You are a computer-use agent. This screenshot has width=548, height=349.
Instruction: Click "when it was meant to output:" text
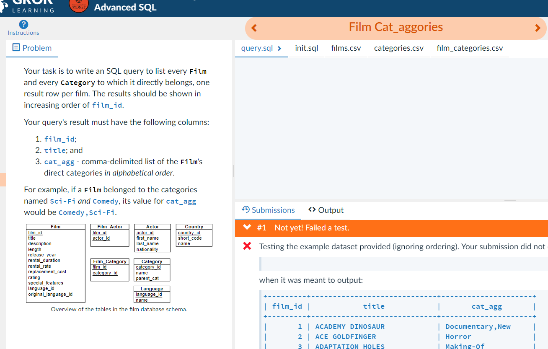point(311,280)
